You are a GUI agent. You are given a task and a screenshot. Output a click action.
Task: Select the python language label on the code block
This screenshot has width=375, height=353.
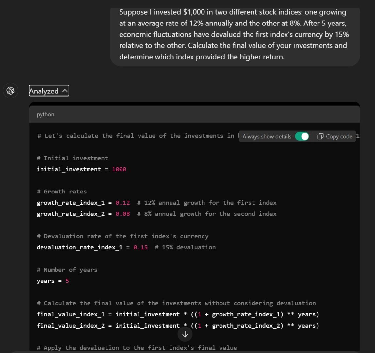click(45, 114)
